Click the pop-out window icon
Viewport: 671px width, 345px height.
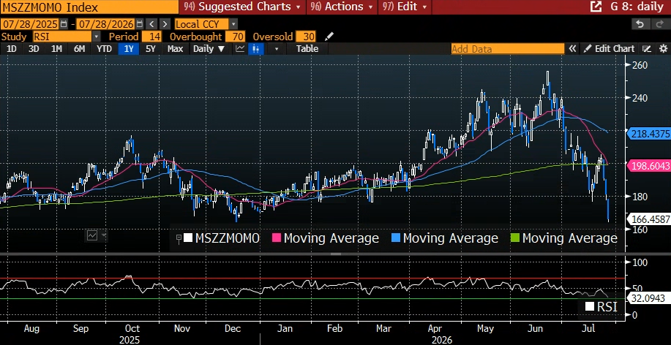click(x=596, y=7)
